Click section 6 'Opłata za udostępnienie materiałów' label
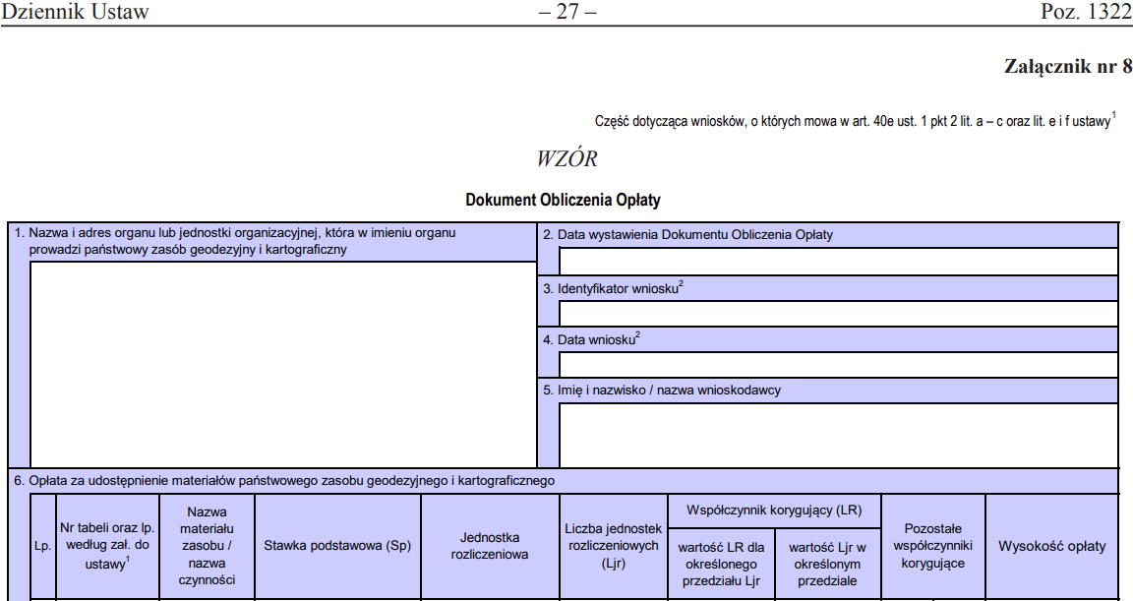Image resolution: width=1133 pixels, height=601 pixels. (284, 481)
